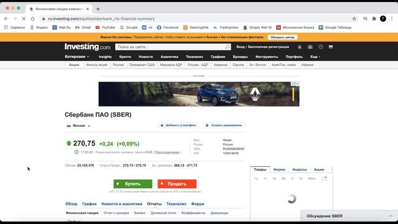Go back to the previous page
The width and height of the screenshot is (398, 224).
[x=6, y=19]
